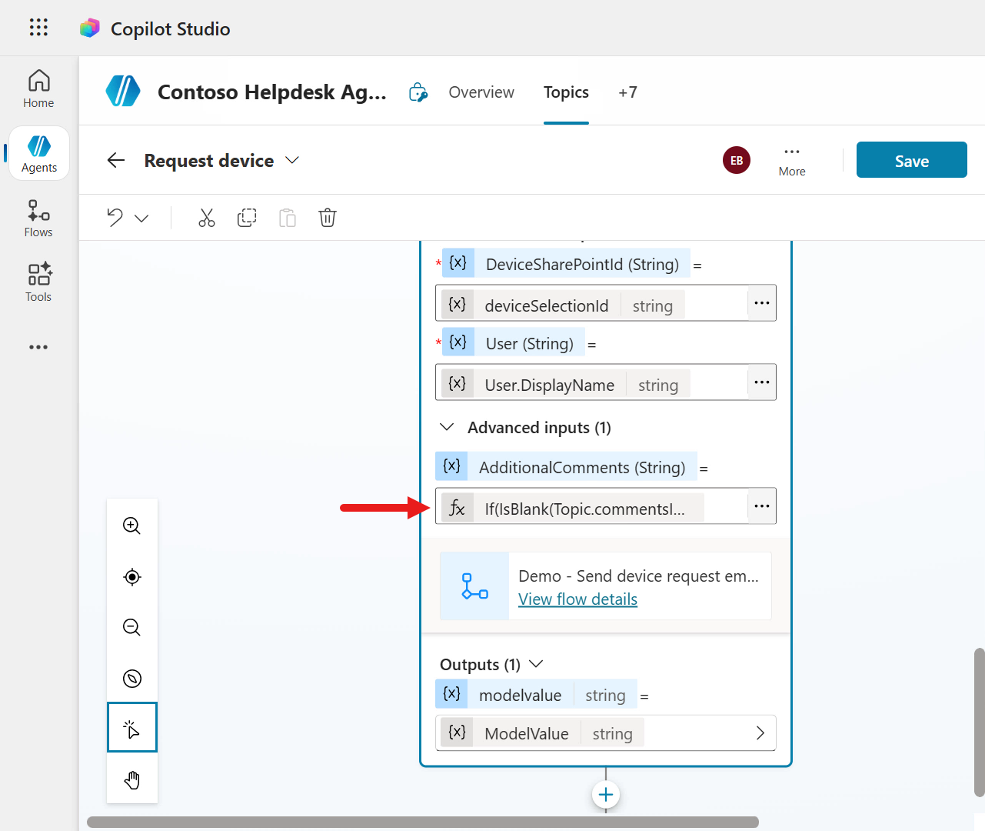Save the Request device topic
The width and height of the screenshot is (985, 831).
pyautogui.click(x=911, y=160)
